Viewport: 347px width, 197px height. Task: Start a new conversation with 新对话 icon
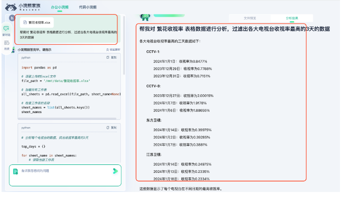(6, 31)
